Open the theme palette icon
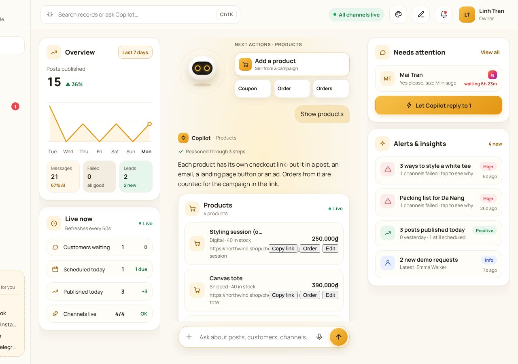The width and height of the screenshot is (518, 364). 398,15
